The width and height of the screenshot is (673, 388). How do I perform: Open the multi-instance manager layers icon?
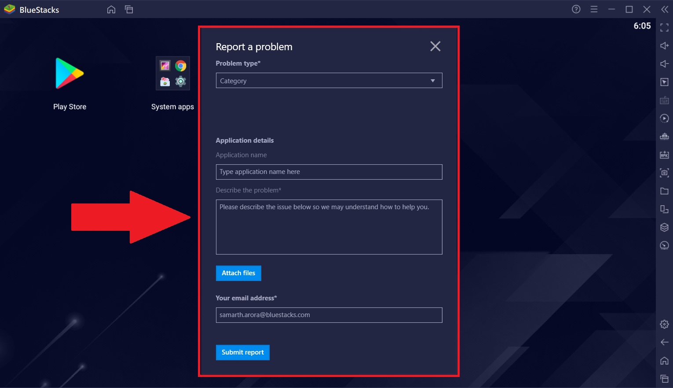point(664,227)
